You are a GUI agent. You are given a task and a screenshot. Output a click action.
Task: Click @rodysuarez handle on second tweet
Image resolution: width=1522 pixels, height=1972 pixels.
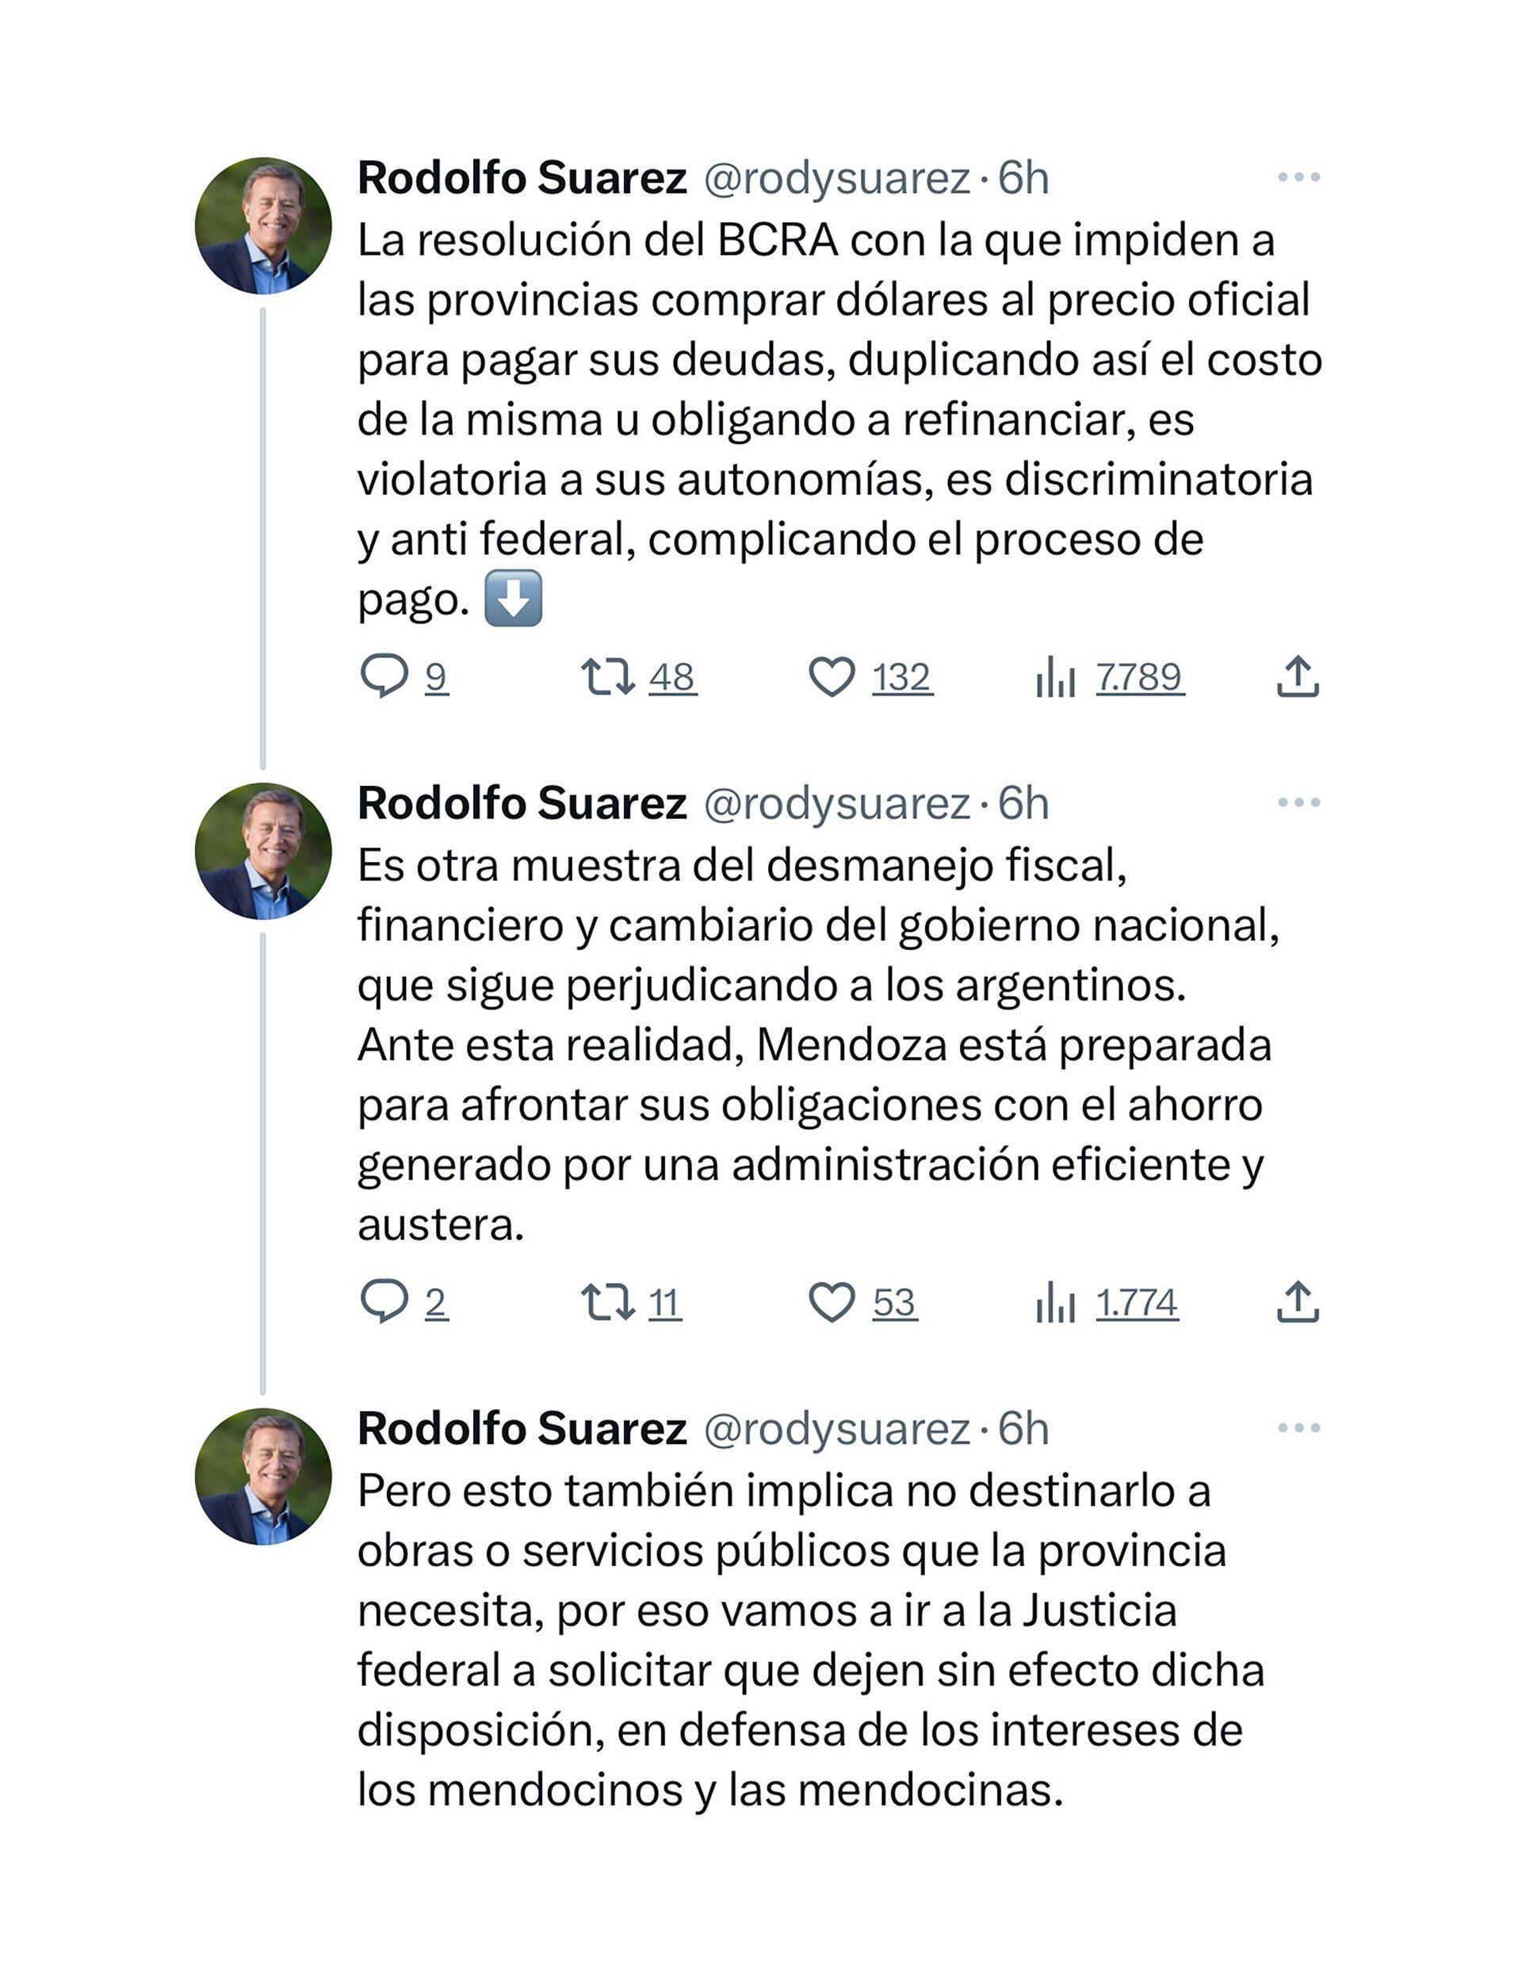point(836,803)
